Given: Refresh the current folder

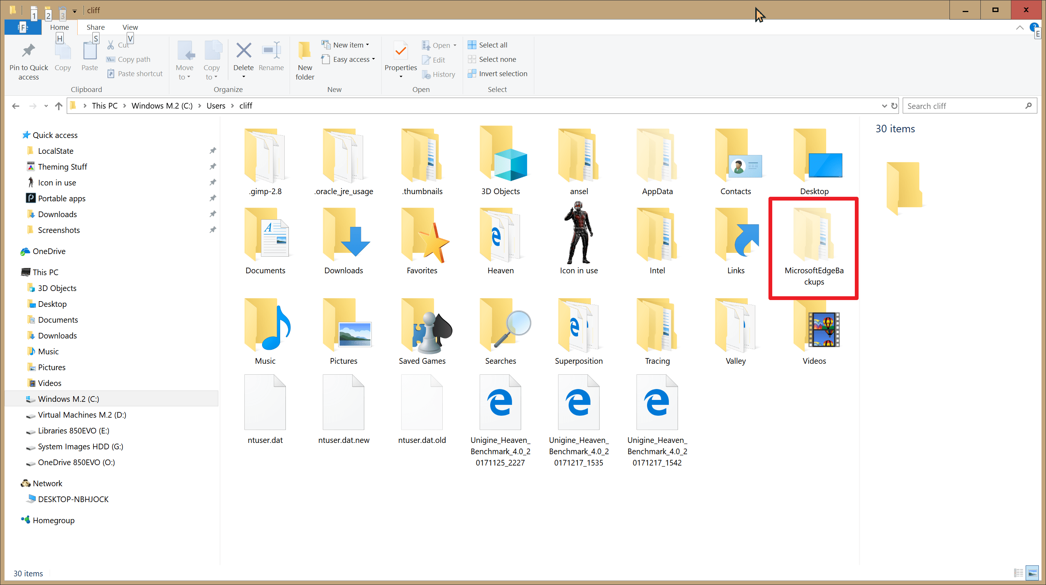Looking at the screenshot, I should (x=894, y=106).
